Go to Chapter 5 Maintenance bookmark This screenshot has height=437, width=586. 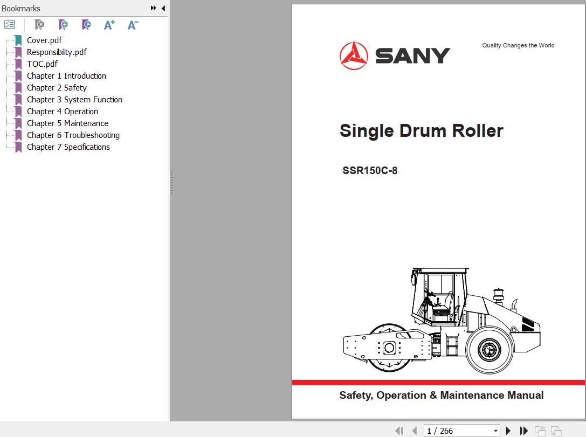pos(67,123)
